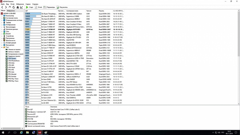Viewport: 240px width, 135px height.
Task: Go back with the toolbar back arrow
Action: (2, 7)
